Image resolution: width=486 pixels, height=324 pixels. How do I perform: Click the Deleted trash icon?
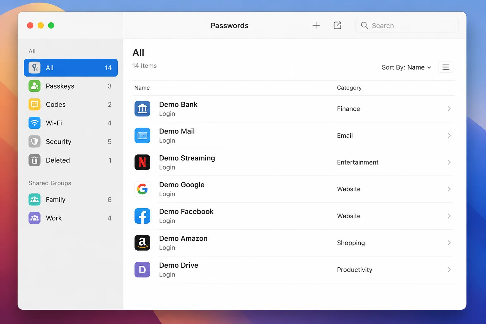[x=34, y=160]
